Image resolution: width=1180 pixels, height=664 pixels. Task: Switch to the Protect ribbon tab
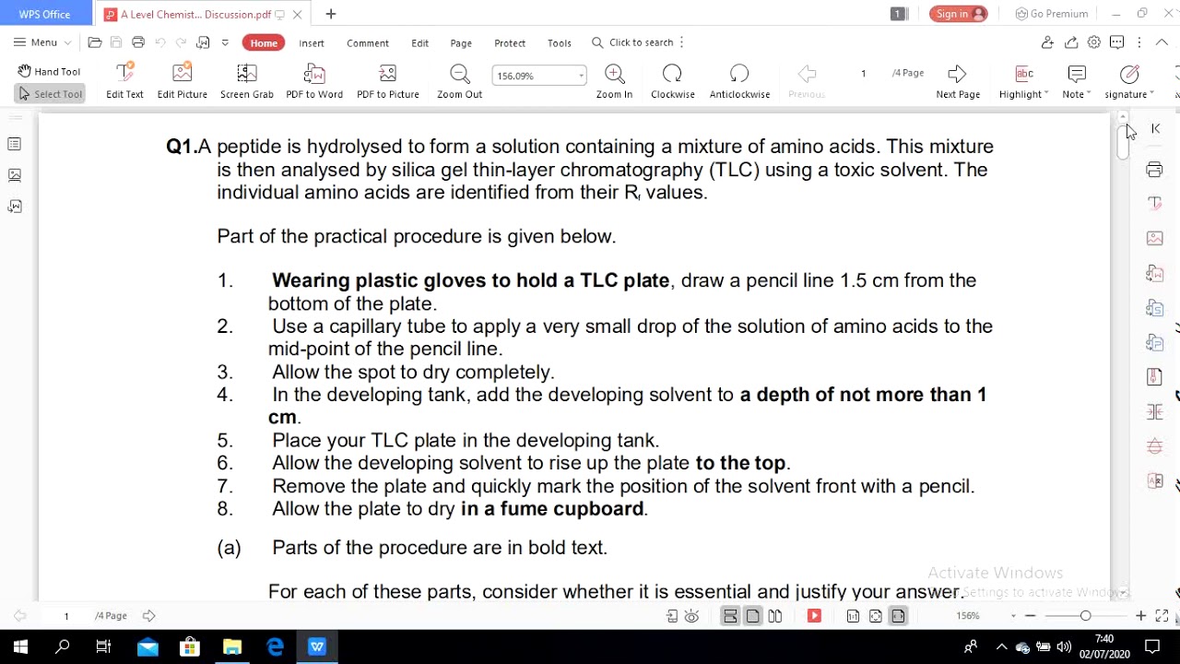click(510, 42)
